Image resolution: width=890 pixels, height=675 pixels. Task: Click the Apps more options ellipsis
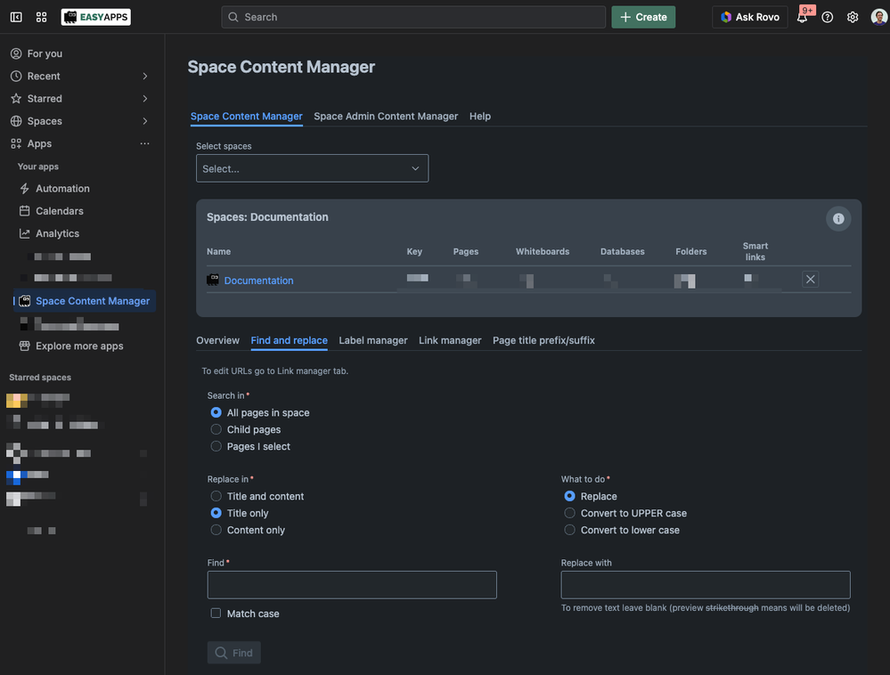click(x=144, y=143)
